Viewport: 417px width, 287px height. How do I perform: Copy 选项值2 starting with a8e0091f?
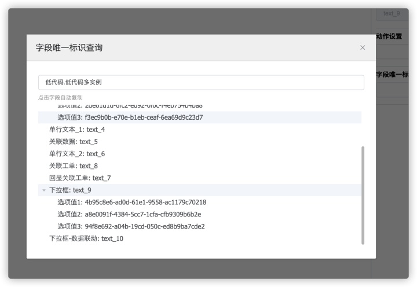(x=130, y=215)
